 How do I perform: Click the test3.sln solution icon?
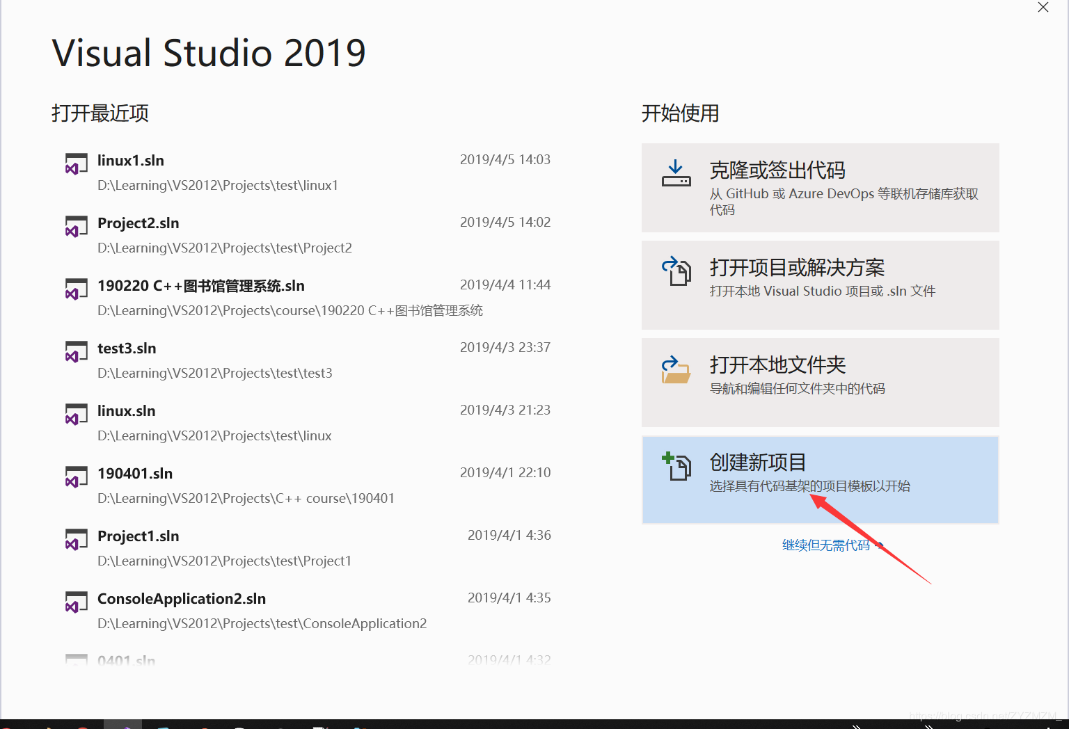pos(76,352)
